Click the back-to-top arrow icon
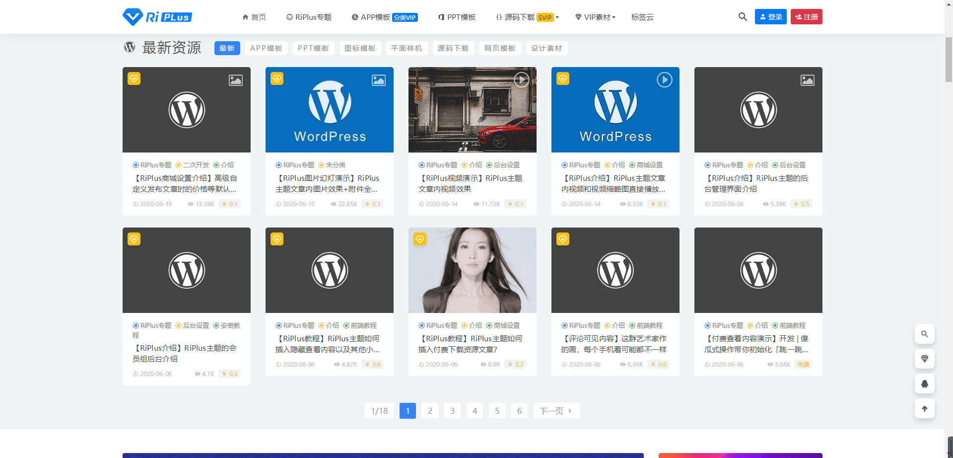This screenshot has width=953, height=458. [x=924, y=409]
